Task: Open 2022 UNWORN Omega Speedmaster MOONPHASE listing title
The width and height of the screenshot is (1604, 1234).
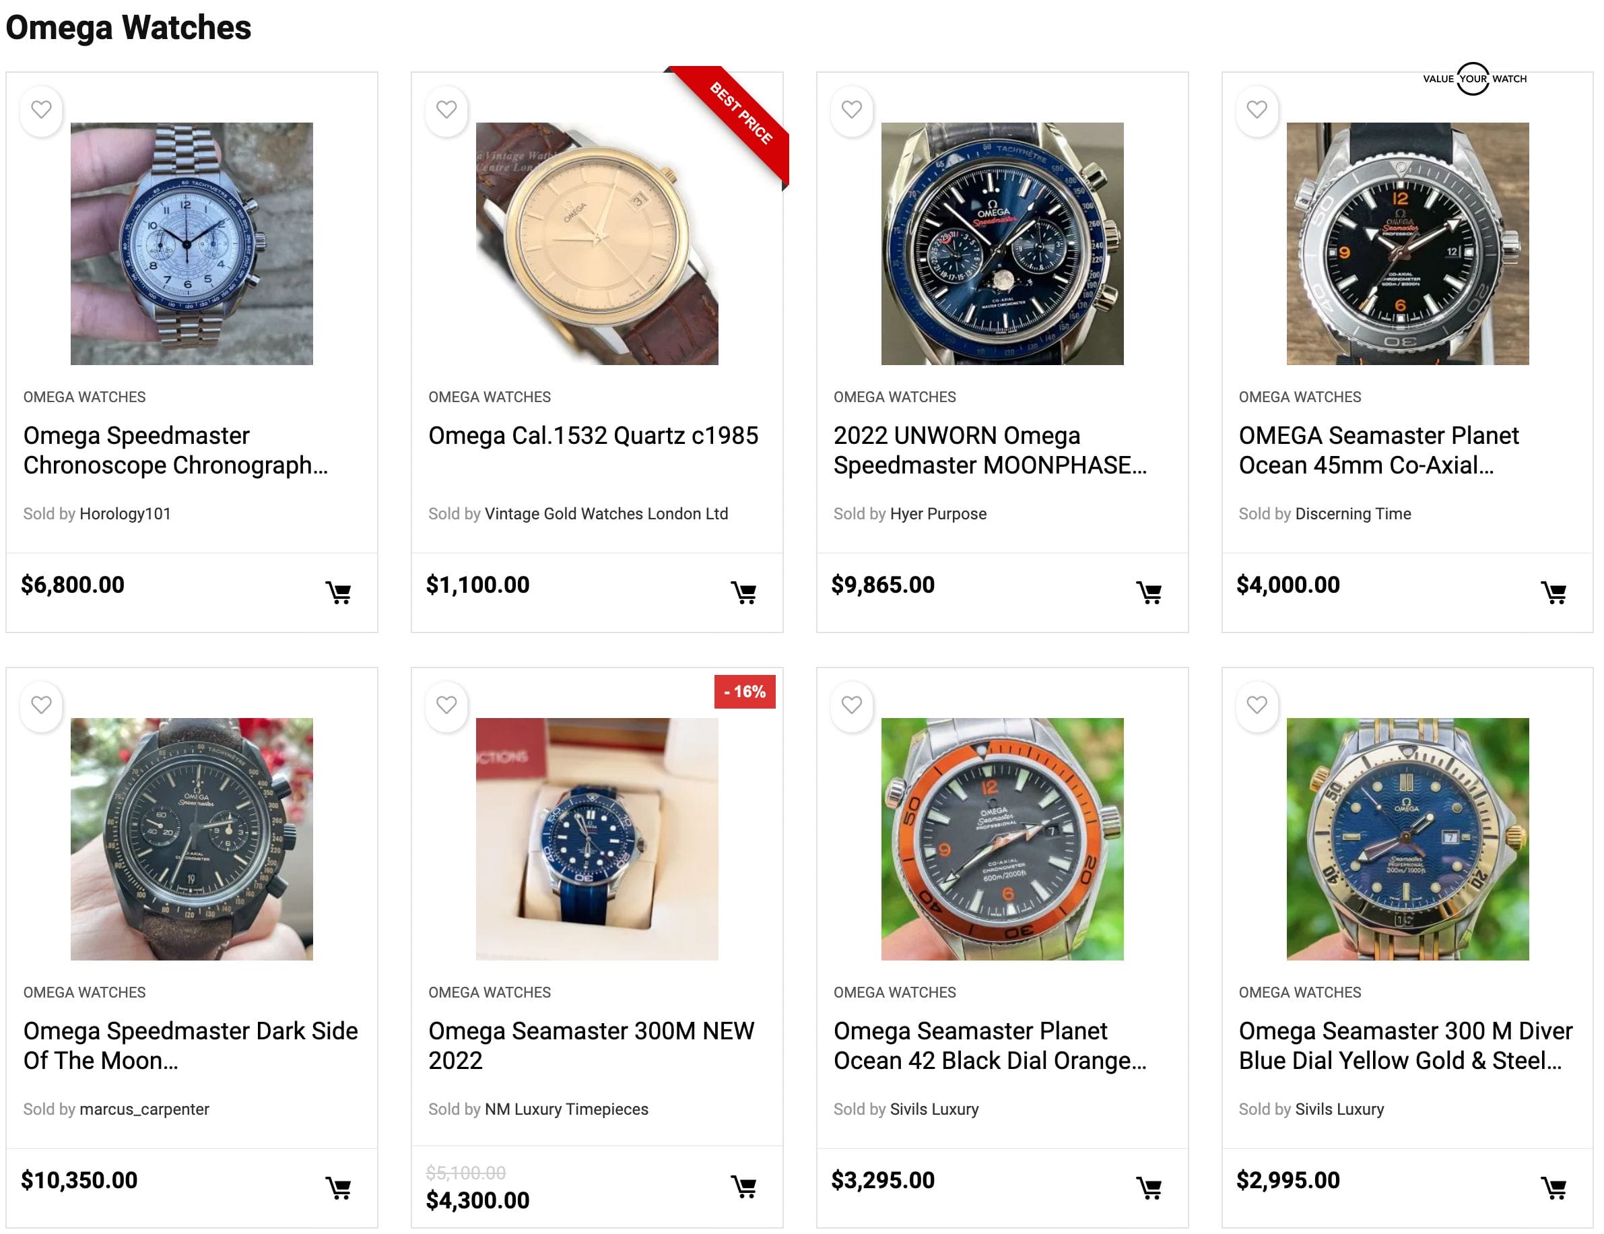Action: [989, 450]
